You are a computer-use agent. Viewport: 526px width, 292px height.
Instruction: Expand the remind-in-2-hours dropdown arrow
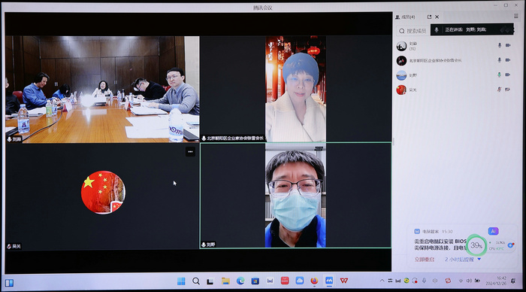point(479,259)
